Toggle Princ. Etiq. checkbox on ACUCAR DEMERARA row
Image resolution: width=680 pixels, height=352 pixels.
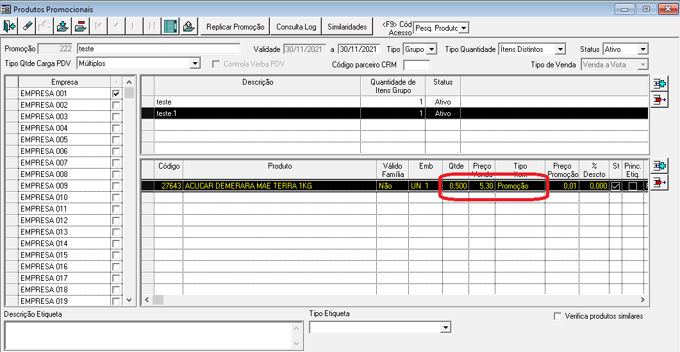click(633, 186)
